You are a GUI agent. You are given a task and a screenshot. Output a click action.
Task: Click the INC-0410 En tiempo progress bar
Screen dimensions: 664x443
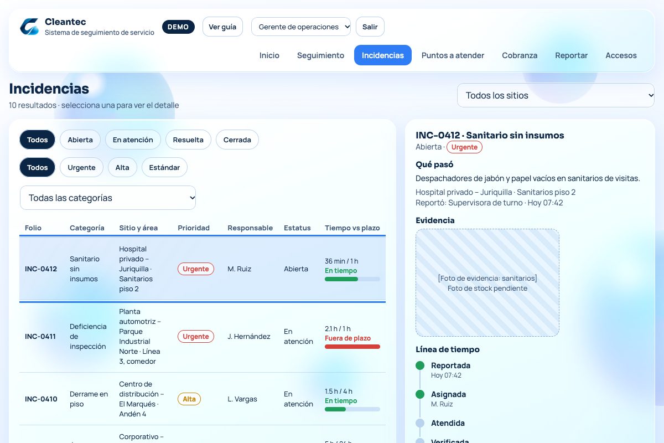(352, 409)
